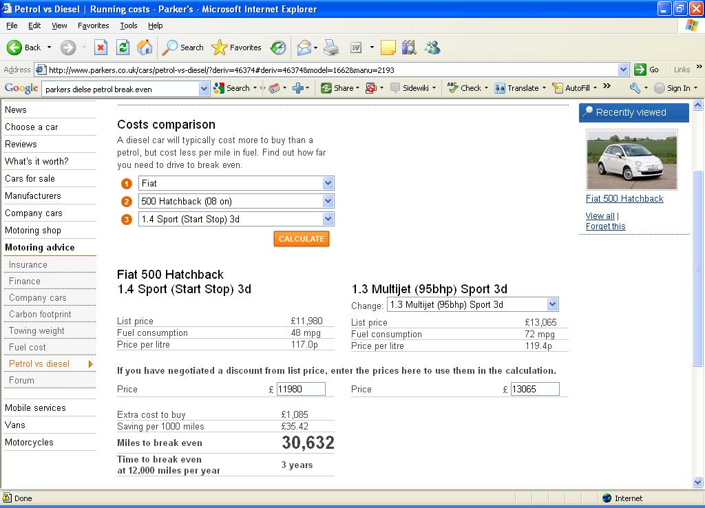Open the Edit menu
705x508 pixels.
34,25
